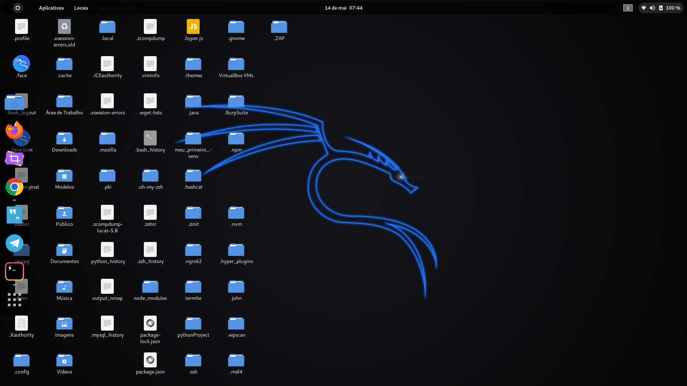Open the screenshot crop tool in dock
This screenshot has width=687, height=386.
tap(14, 158)
